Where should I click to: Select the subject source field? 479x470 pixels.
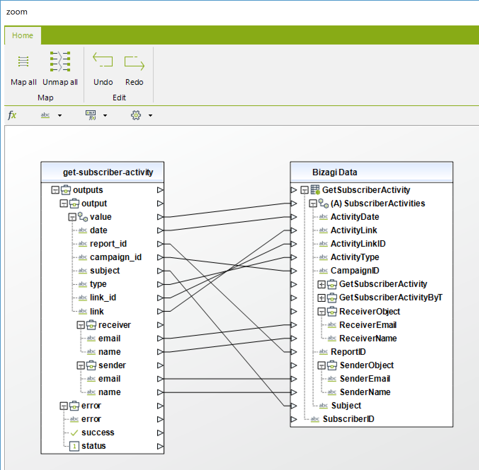[x=105, y=271]
